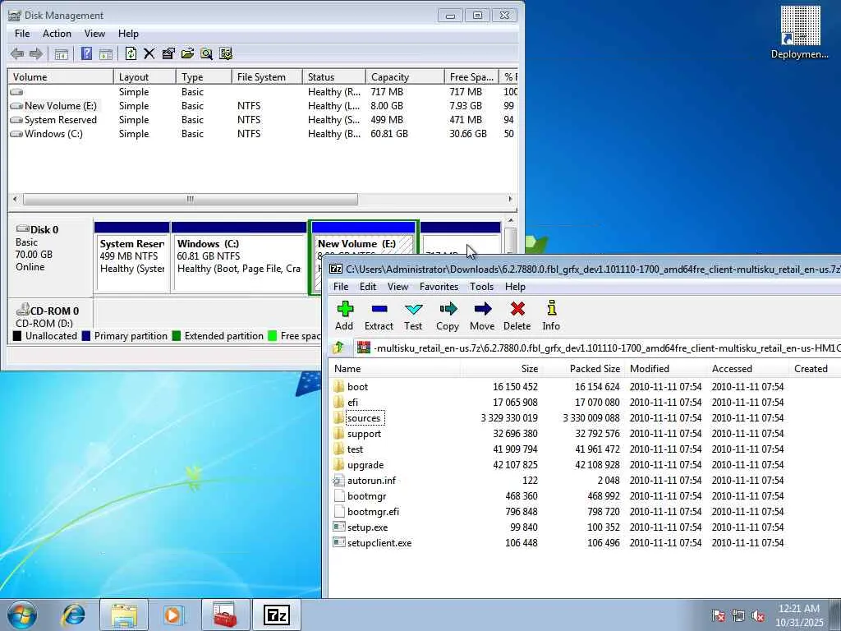Click the Add button in 7-Zip toolbar

coord(344,315)
